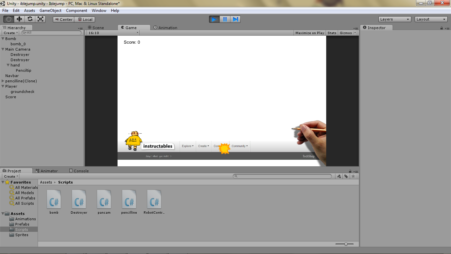451x254 pixels.
Task: Pause the running game
Action: pos(225,19)
